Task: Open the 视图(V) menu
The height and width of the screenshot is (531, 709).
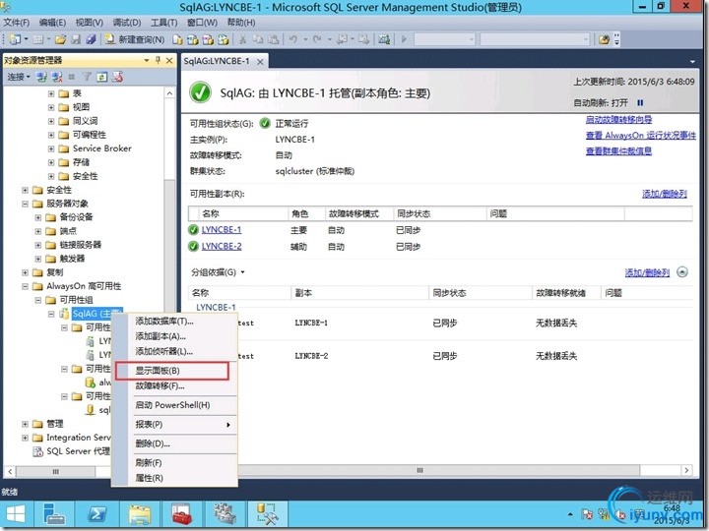Action: 89,23
